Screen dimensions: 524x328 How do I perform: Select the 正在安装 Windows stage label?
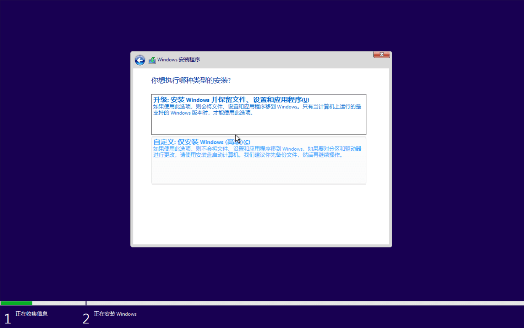[x=115, y=314]
